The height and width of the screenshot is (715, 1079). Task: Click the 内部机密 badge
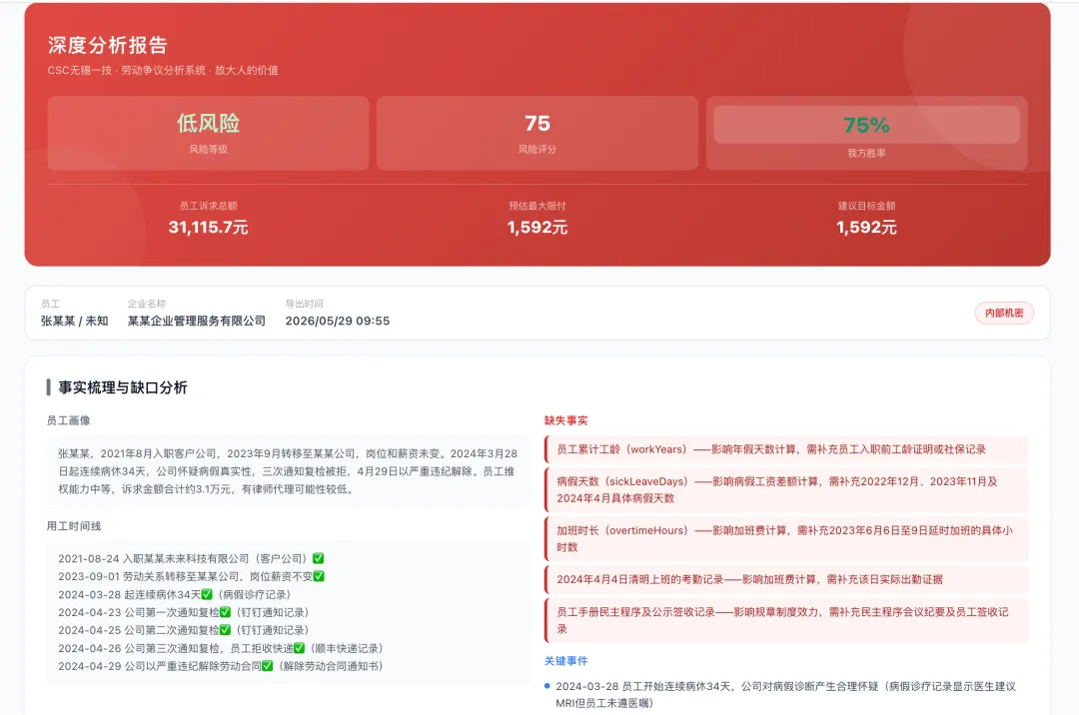[1004, 313]
